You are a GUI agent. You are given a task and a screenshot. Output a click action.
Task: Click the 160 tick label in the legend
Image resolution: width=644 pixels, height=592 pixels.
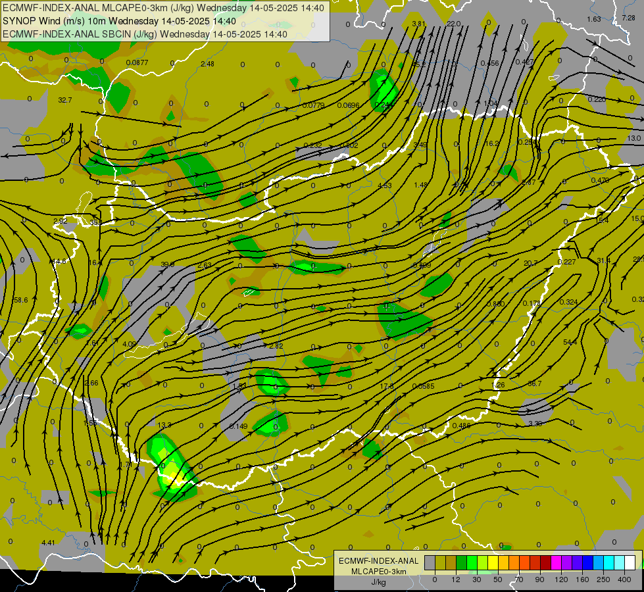(582, 580)
